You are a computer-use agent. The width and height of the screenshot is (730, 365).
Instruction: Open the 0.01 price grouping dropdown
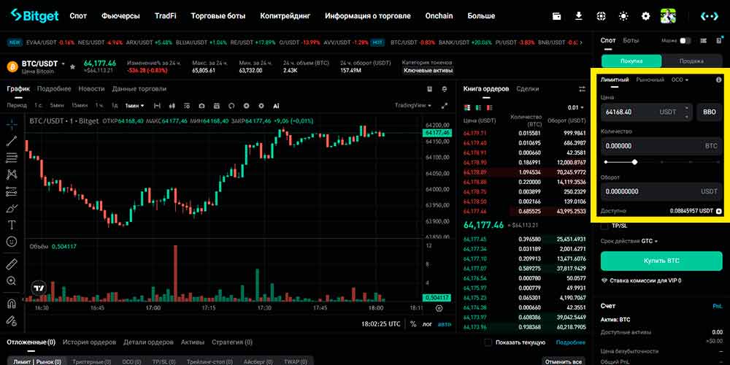coord(575,107)
